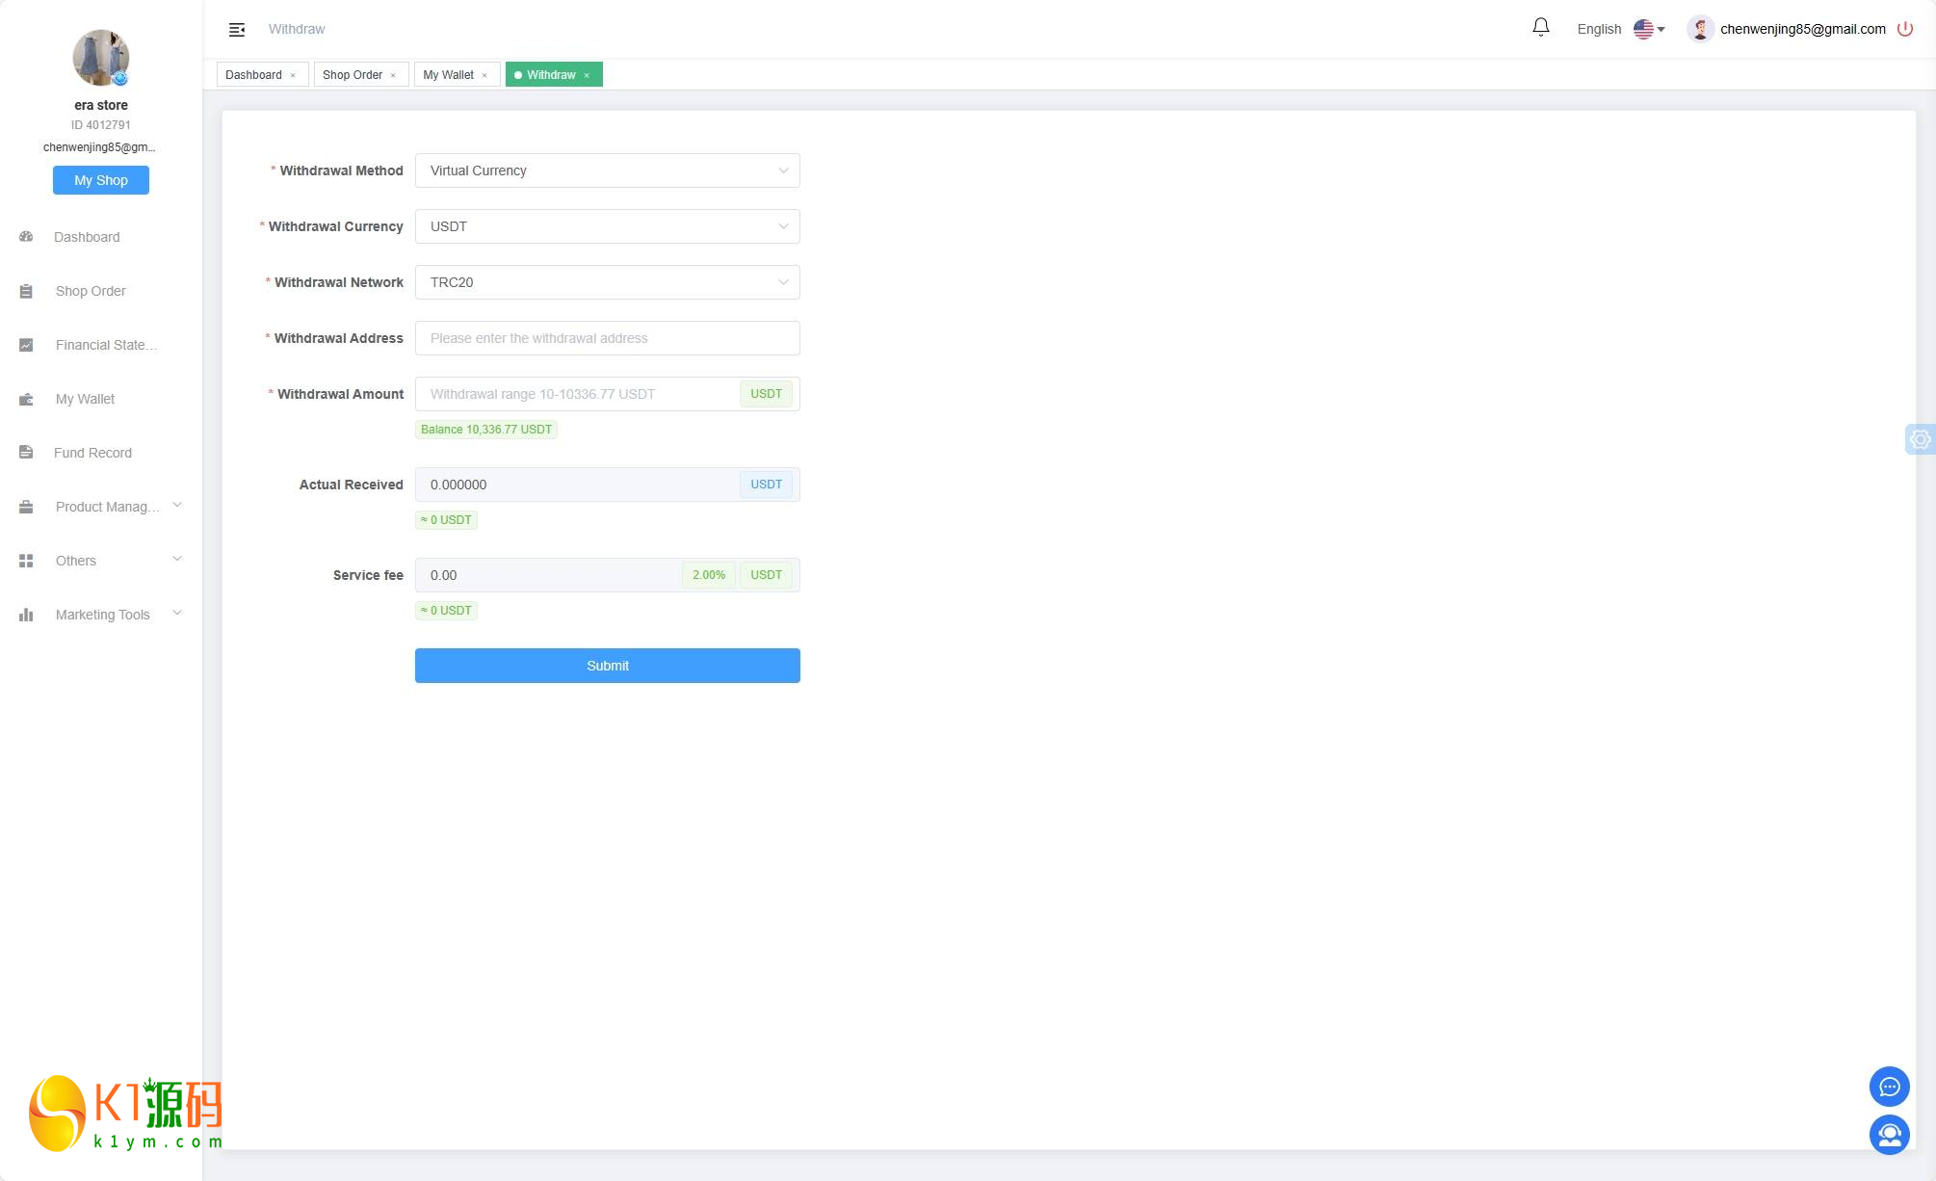This screenshot has height=1181, width=1936.
Task: Click the notification bell icon
Action: 1540,28
